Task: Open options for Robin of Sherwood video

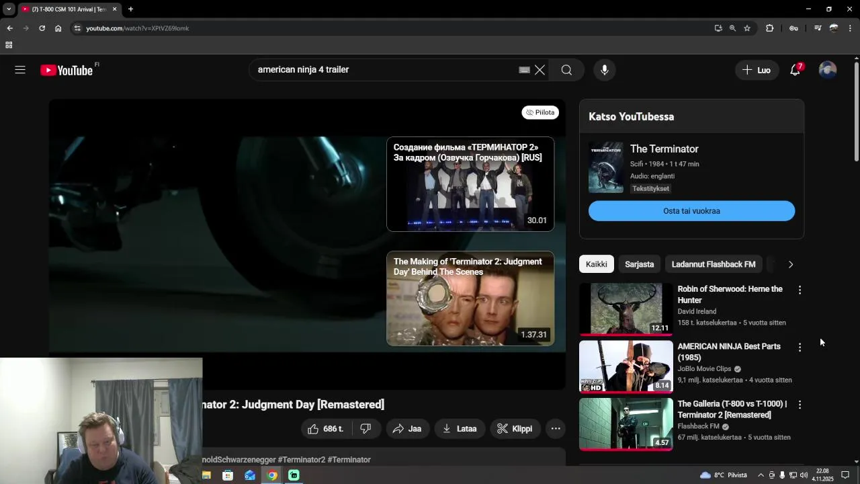Action: pos(800,290)
